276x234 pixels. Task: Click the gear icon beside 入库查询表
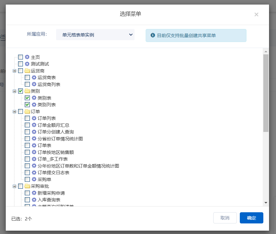34,200
